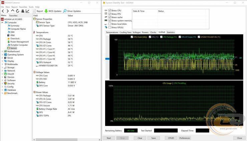
Task: Click the Multimedia icon in tree
Action: pos(5,64)
